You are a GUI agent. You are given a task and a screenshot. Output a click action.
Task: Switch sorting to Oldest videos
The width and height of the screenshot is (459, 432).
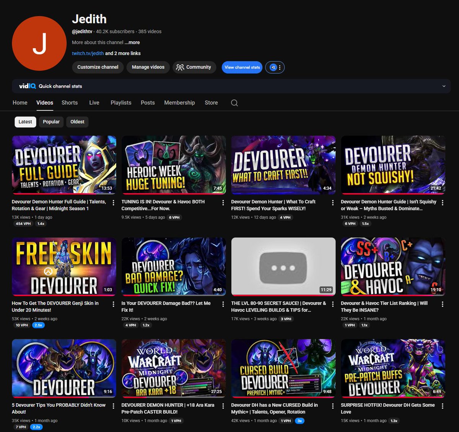click(x=77, y=122)
